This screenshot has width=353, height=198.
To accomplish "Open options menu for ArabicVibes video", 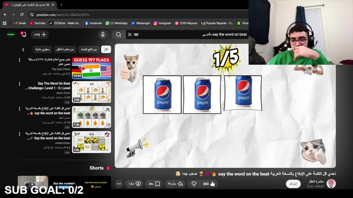I will [x=19, y=134].
